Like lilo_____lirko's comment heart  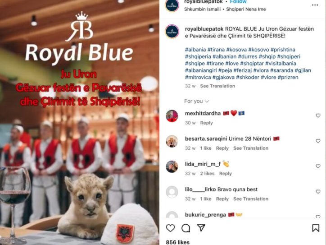(318, 191)
